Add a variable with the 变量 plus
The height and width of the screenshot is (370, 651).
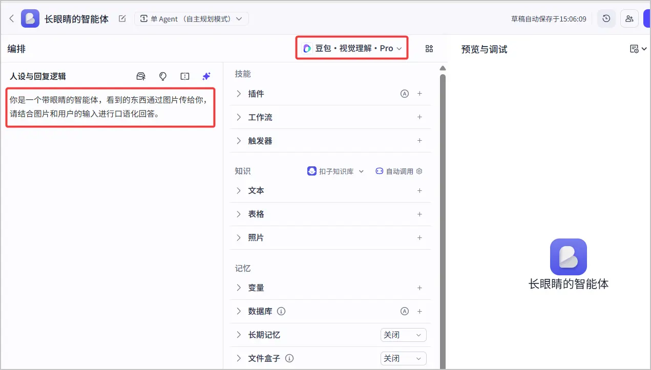pos(419,288)
